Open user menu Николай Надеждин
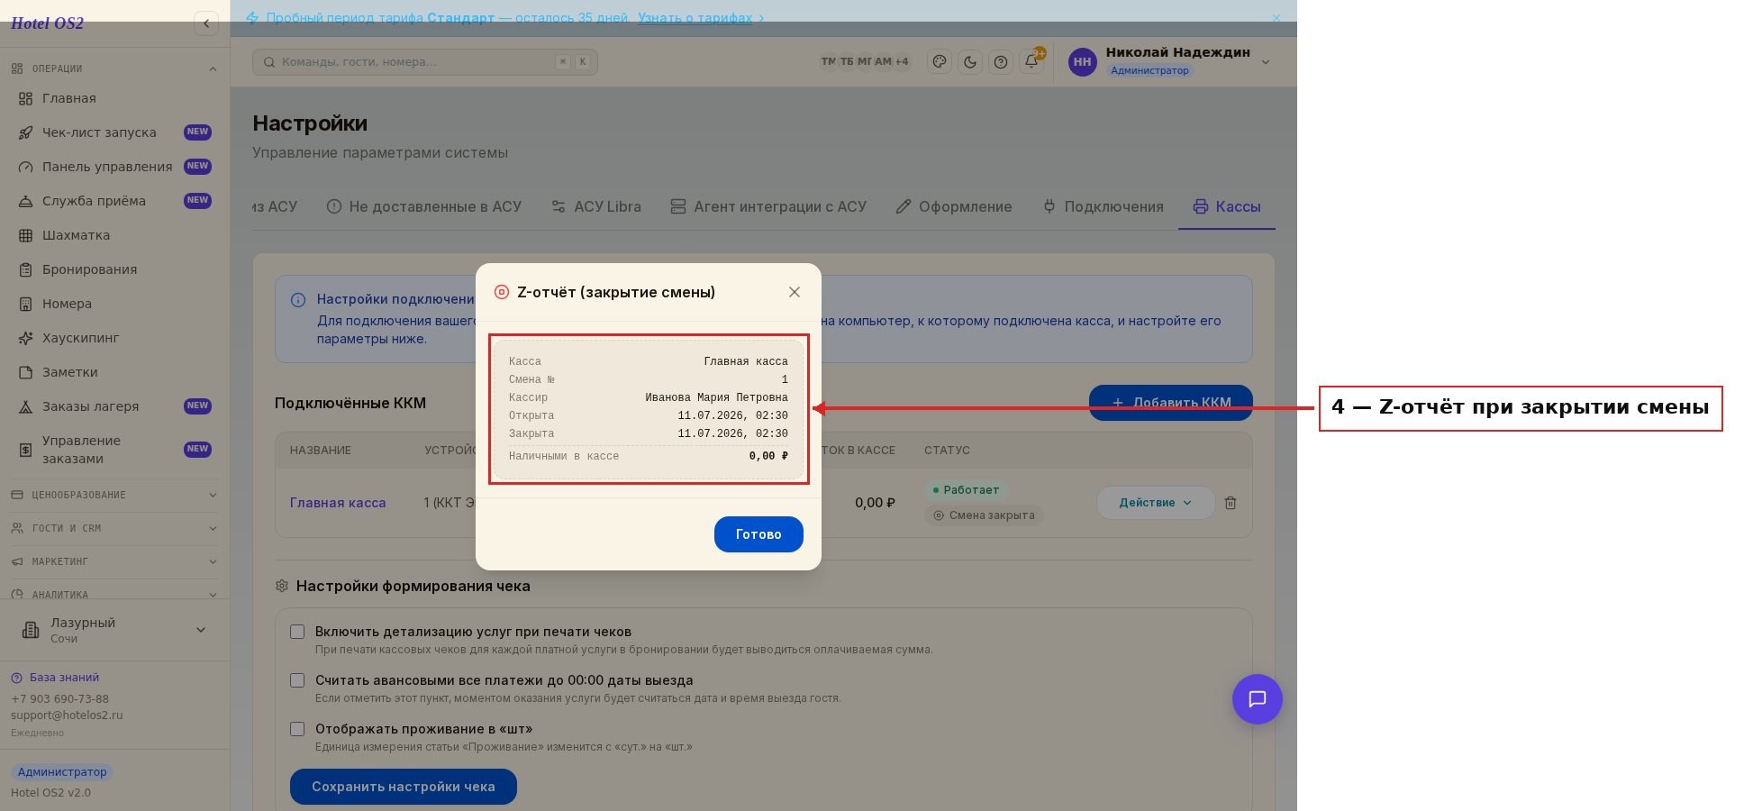This screenshot has height=811, width=1744. (x=1169, y=61)
